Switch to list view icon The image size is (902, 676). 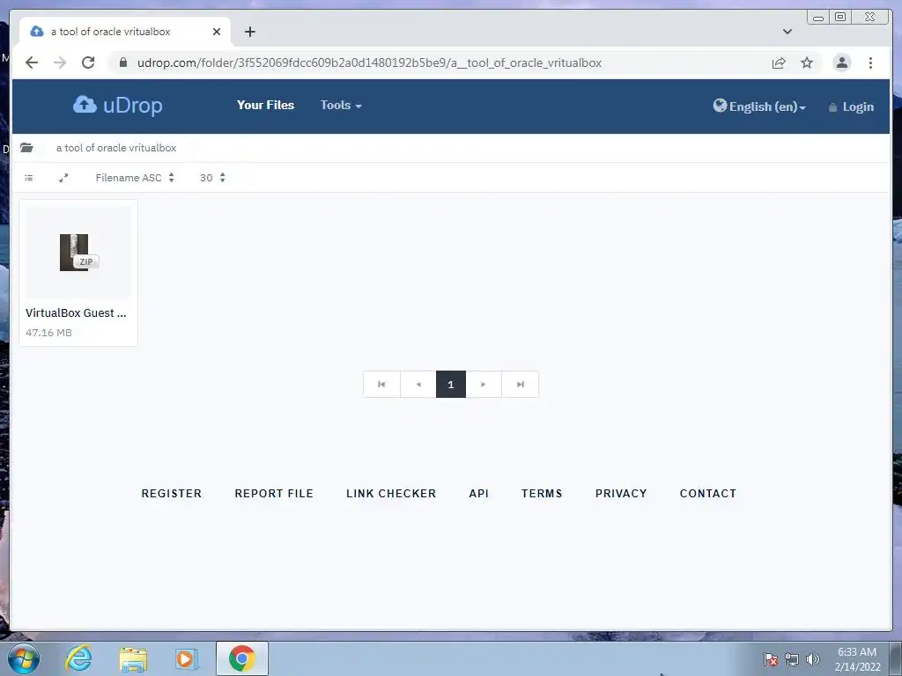[x=29, y=178]
